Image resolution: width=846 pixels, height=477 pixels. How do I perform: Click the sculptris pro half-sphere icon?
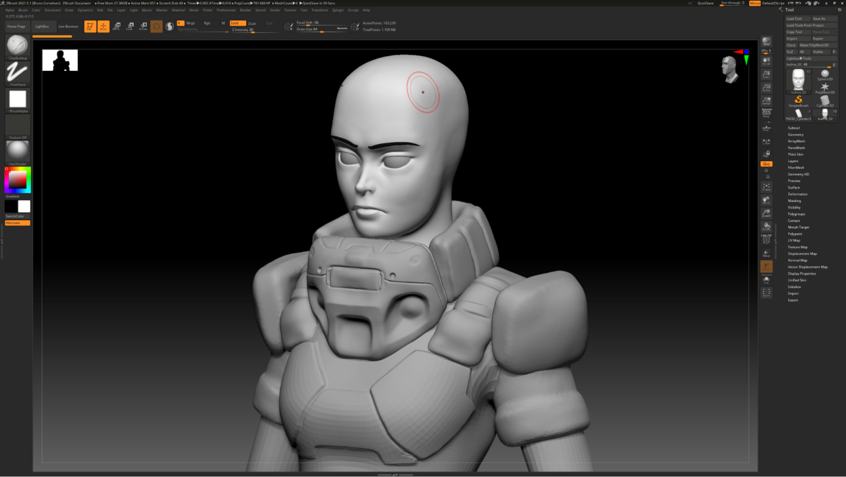(x=170, y=26)
